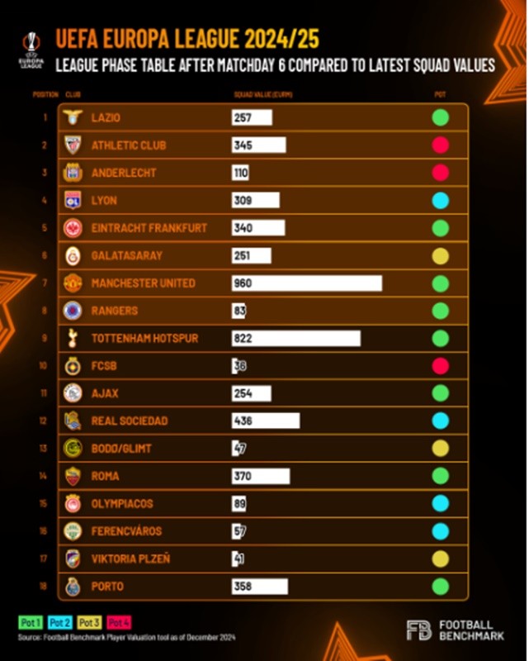The height and width of the screenshot is (661, 529).
Task: Click the pink Pot 4 legend label
Action: pos(118,623)
